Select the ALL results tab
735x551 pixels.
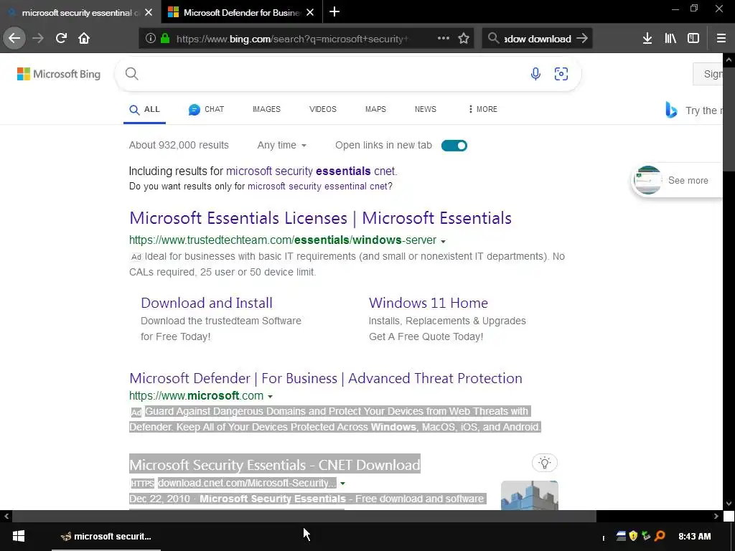click(144, 109)
